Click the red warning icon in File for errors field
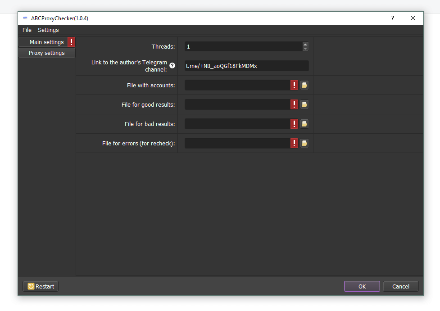Image resolution: width=440 pixels, height=311 pixels. pyautogui.click(x=294, y=143)
